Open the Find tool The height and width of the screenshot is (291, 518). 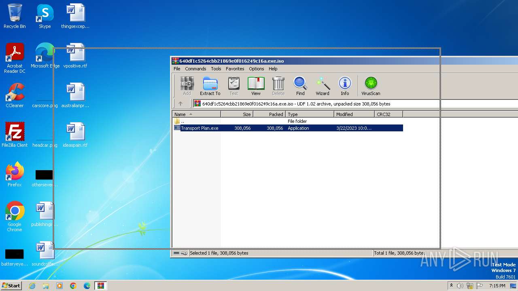300,86
